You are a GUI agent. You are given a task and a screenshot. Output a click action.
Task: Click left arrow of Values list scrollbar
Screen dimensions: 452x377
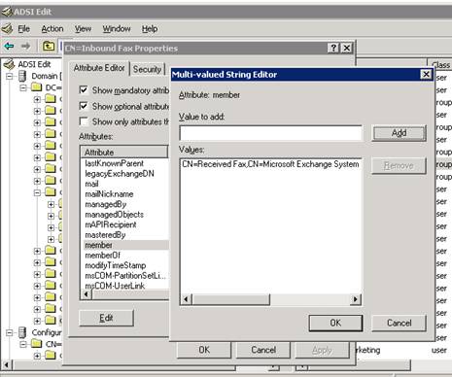coord(186,299)
